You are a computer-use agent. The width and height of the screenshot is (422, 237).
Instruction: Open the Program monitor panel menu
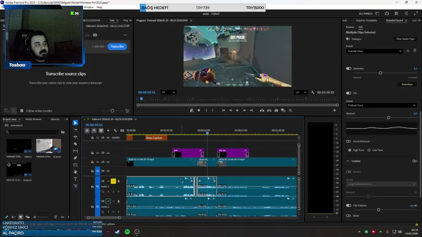191,20
